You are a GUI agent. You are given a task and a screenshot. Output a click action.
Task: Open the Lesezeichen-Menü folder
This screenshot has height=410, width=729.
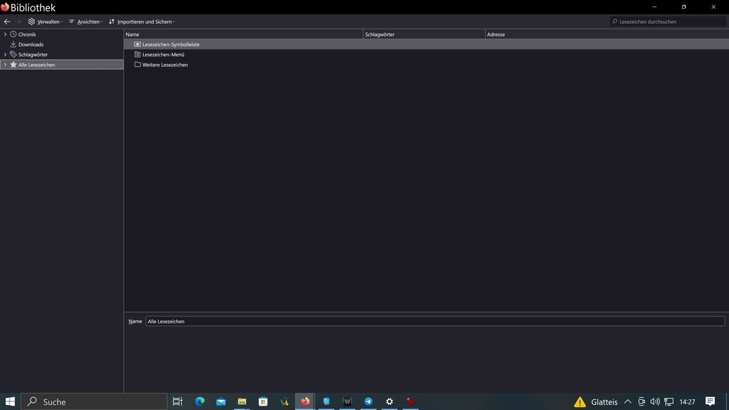pos(163,54)
